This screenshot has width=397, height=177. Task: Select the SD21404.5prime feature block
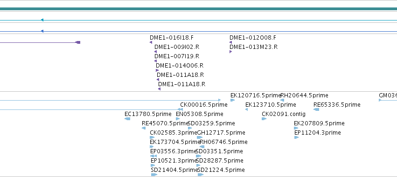[x=154, y=175]
